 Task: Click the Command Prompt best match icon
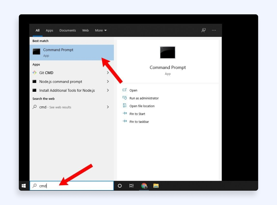(36, 52)
